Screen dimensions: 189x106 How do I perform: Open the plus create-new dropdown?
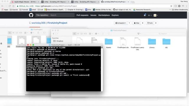(x=150, y=15)
